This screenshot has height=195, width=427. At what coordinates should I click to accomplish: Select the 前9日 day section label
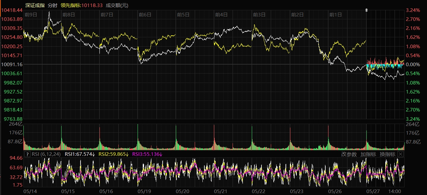(31, 14)
